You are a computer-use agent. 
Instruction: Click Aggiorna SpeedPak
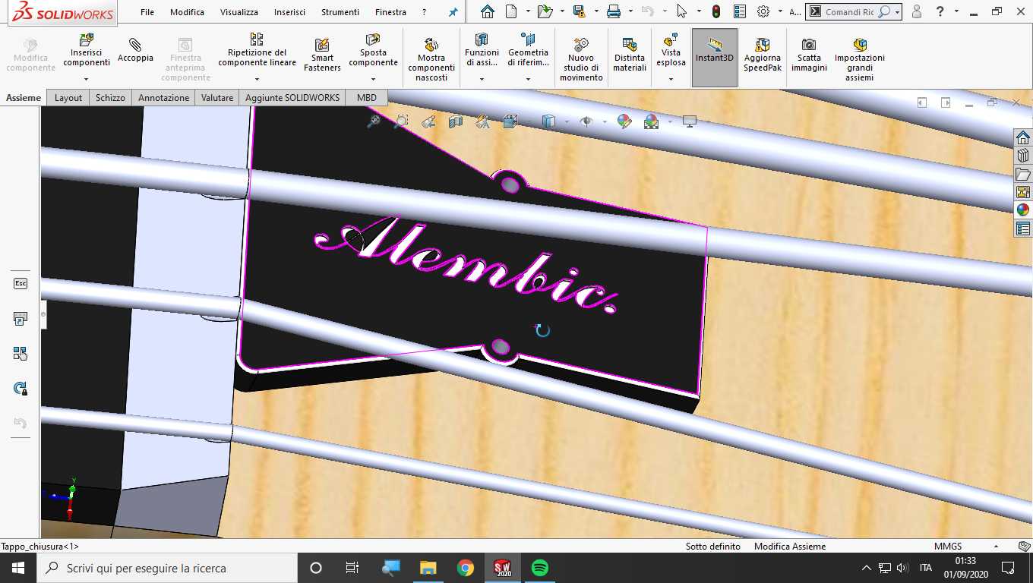[x=762, y=55]
